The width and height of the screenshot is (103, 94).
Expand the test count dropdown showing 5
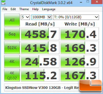tap(25, 17)
